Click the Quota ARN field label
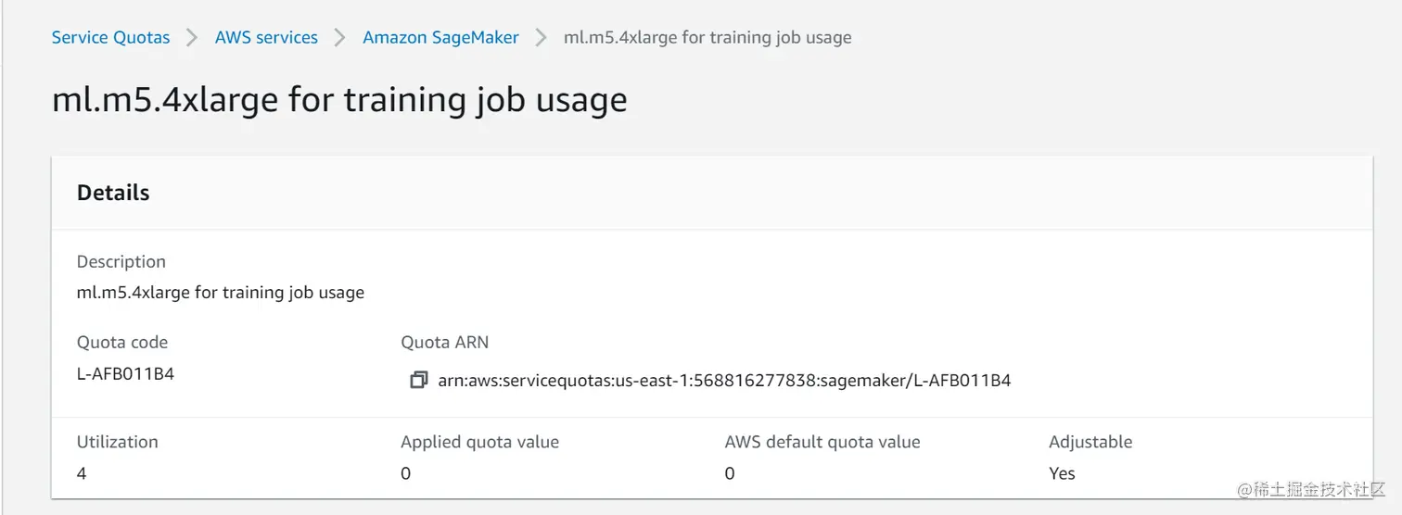 [444, 343]
